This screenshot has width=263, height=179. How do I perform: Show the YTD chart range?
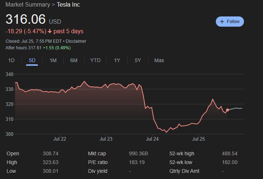(x=95, y=60)
